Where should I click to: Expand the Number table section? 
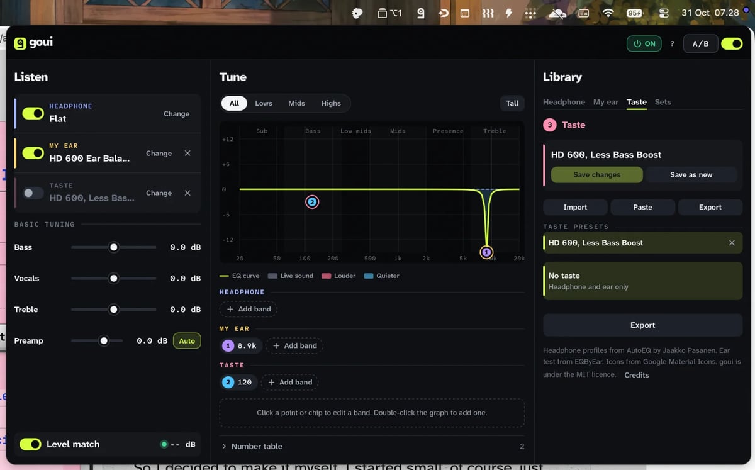coord(372,446)
